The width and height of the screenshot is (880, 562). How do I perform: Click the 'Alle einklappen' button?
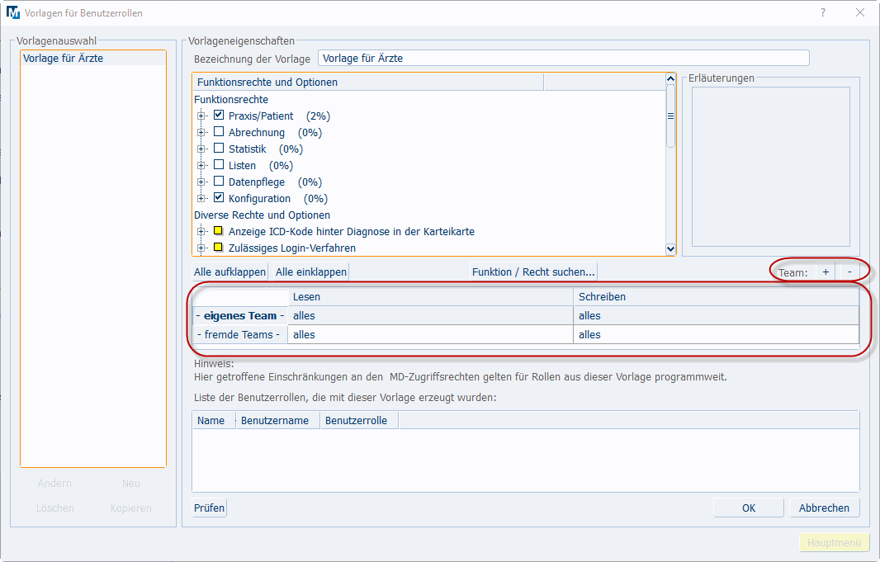coord(311,272)
